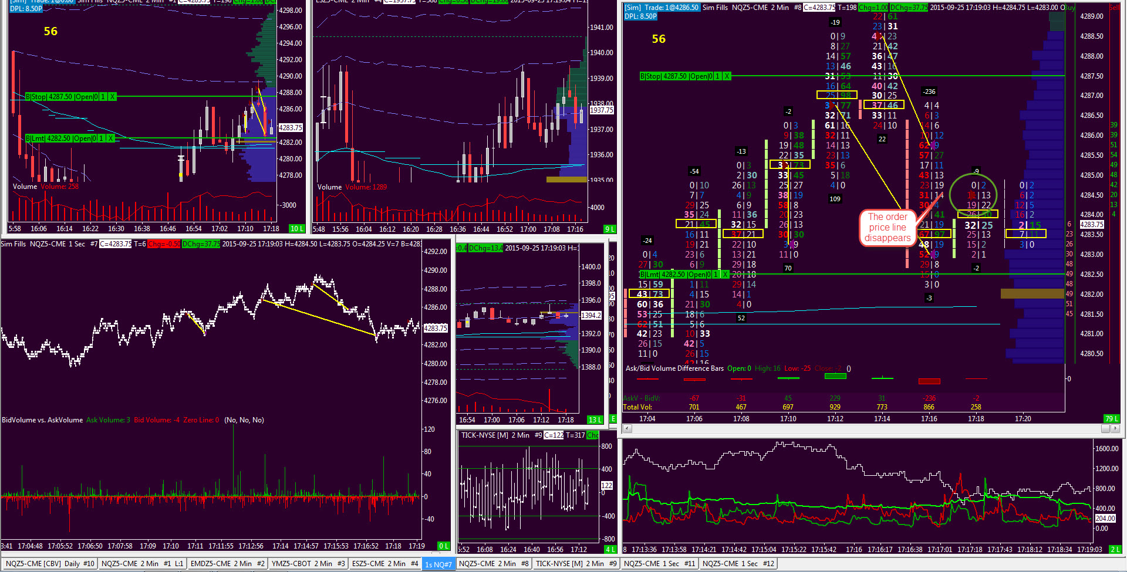Click the red 'Volume: 258' study label

[x=59, y=187]
